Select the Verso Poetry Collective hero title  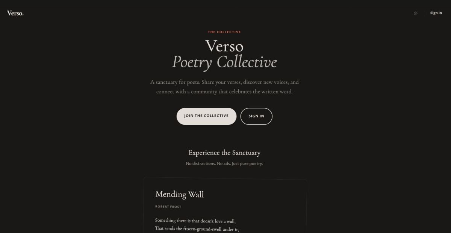224,54
